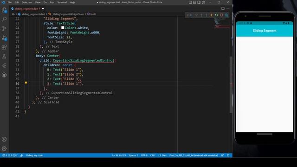Click the Ln 36, Col 29 status entry
Viewport: 297px width, 167px height.
pos(119,155)
